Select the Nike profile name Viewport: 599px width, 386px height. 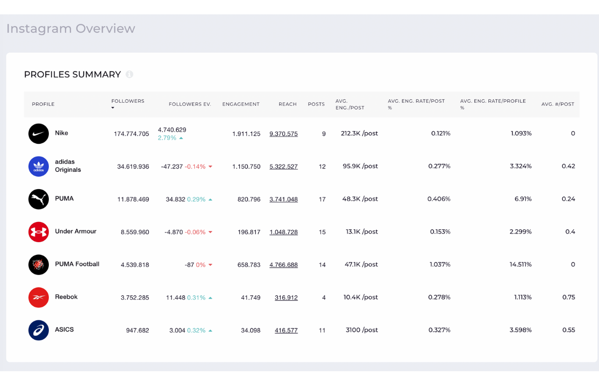61,133
